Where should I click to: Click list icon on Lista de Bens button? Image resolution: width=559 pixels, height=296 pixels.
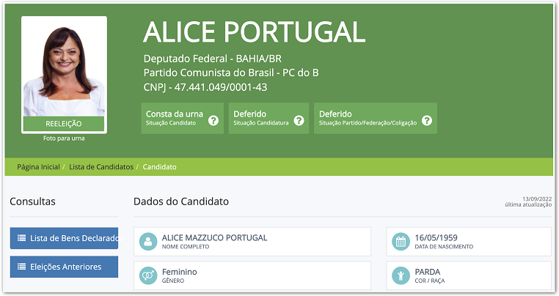click(x=21, y=238)
